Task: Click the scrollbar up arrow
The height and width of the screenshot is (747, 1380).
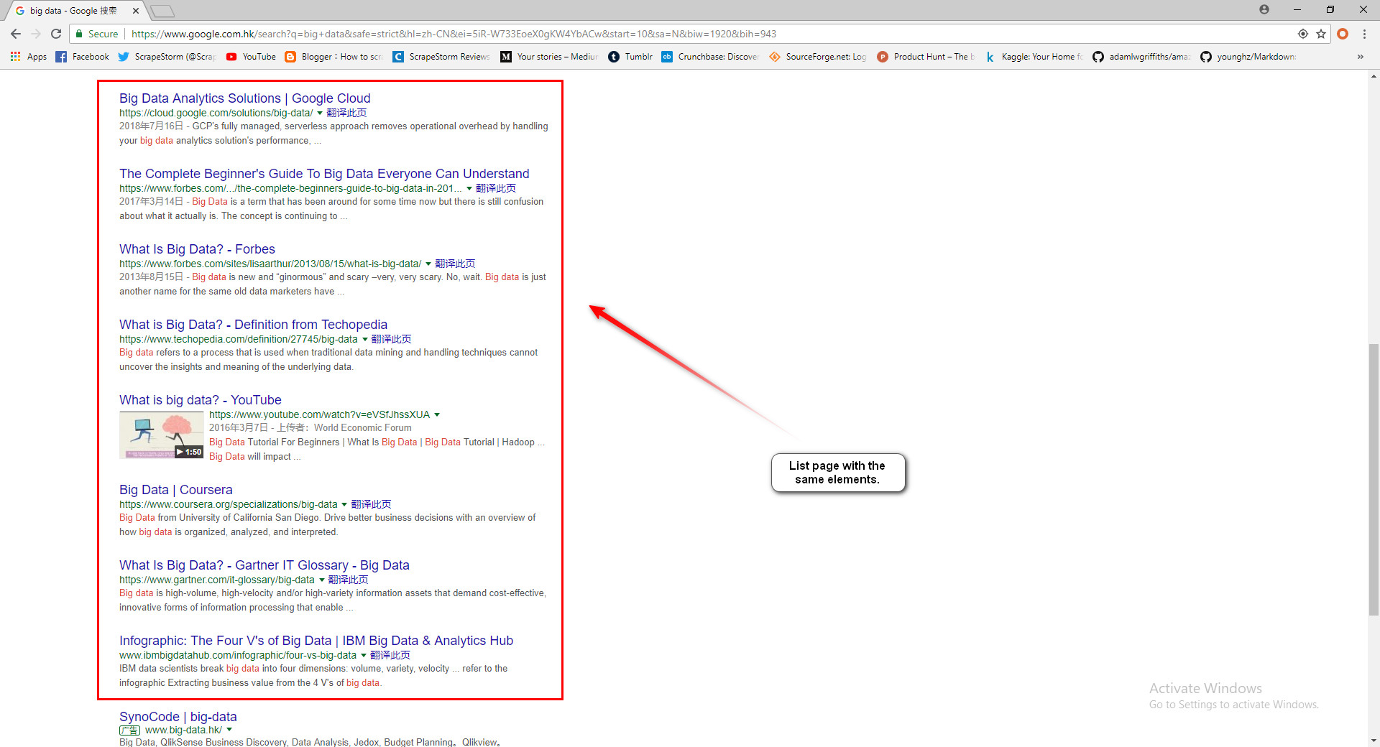Action: point(1374,75)
